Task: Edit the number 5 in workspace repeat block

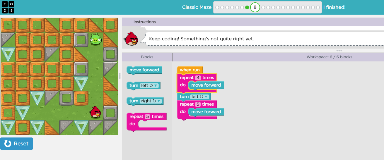Action: click(198, 104)
